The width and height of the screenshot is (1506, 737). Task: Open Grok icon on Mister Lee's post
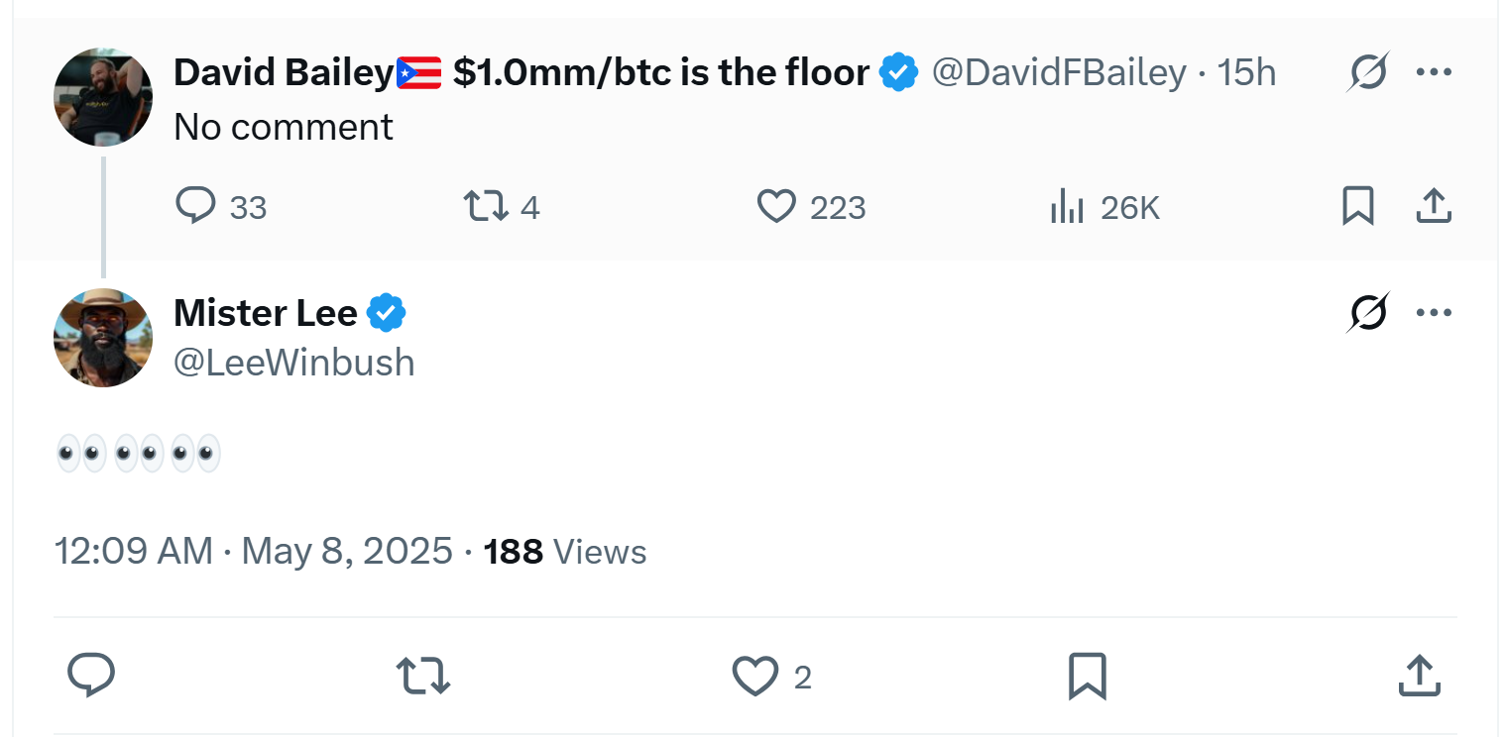pyautogui.click(x=1368, y=313)
